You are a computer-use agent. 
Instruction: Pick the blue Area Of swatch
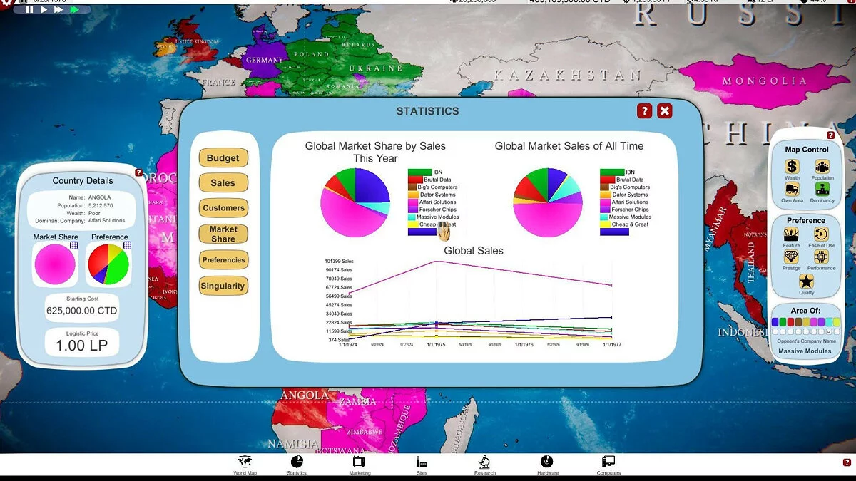point(775,322)
